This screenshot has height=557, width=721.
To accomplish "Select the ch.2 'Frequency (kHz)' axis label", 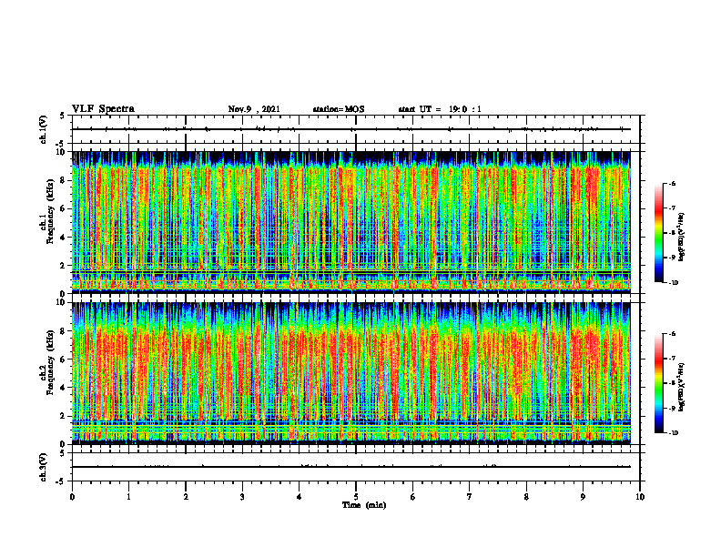I will pos(50,361).
